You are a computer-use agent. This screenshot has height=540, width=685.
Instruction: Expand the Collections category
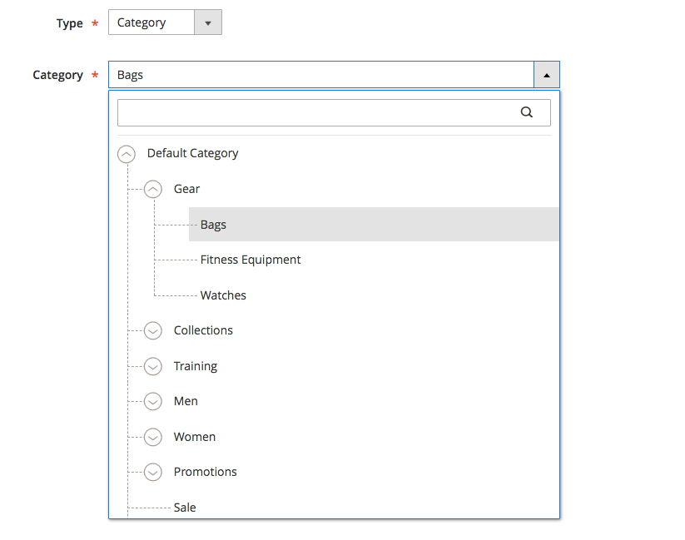153,330
